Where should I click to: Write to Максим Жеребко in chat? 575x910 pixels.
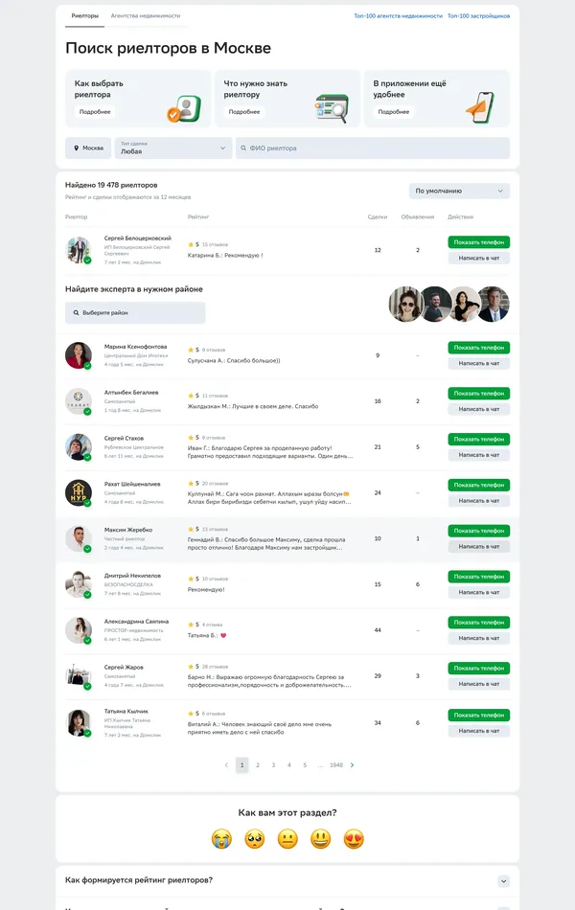[x=478, y=547]
